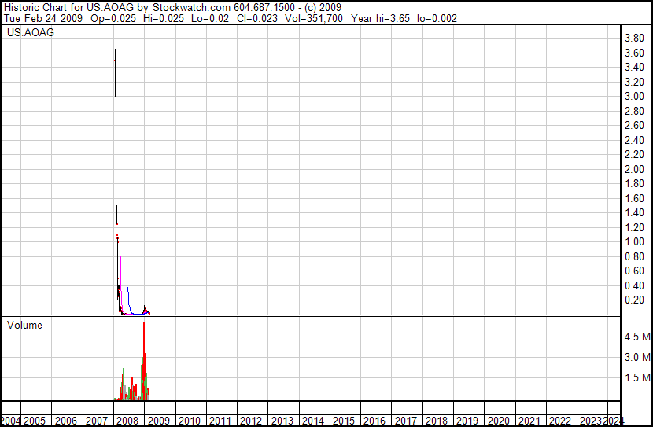Click the tallest red volume bar
The height and width of the screenshot is (427, 653).
point(144,354)
